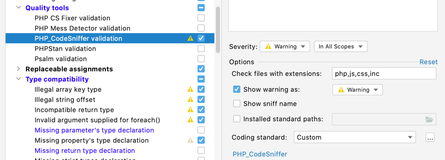The width and height of the screenshot is (445, 160).
Task: Uncheck Illegal array key type checkbox
Action: pyautogui.click(x=201, y=89)
